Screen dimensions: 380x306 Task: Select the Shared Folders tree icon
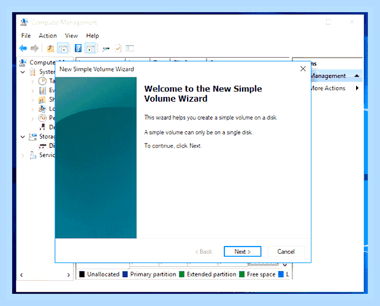tap(42, 100)
